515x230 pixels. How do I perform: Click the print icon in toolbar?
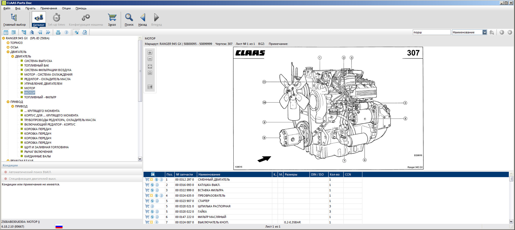click(58, 33)
